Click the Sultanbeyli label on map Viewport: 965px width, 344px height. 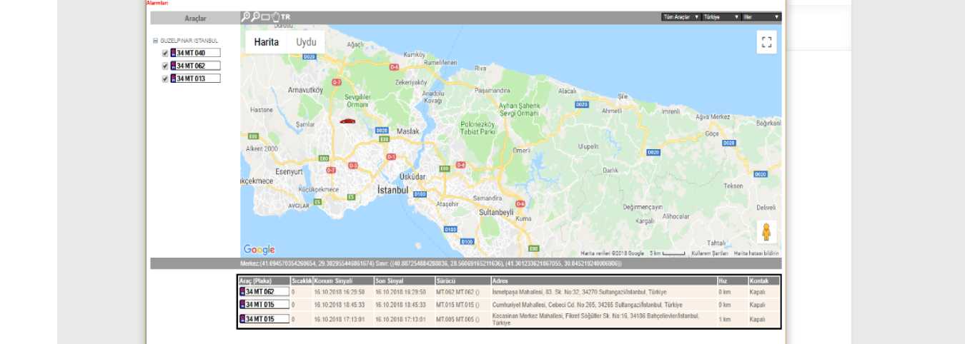[x=497, y=213]
